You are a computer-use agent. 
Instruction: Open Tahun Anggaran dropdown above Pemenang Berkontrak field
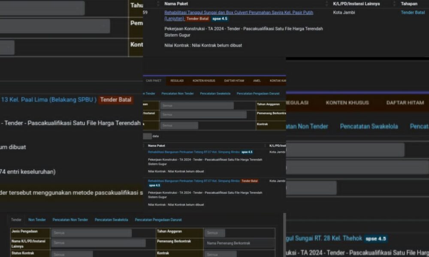click(x=214, y=233)
